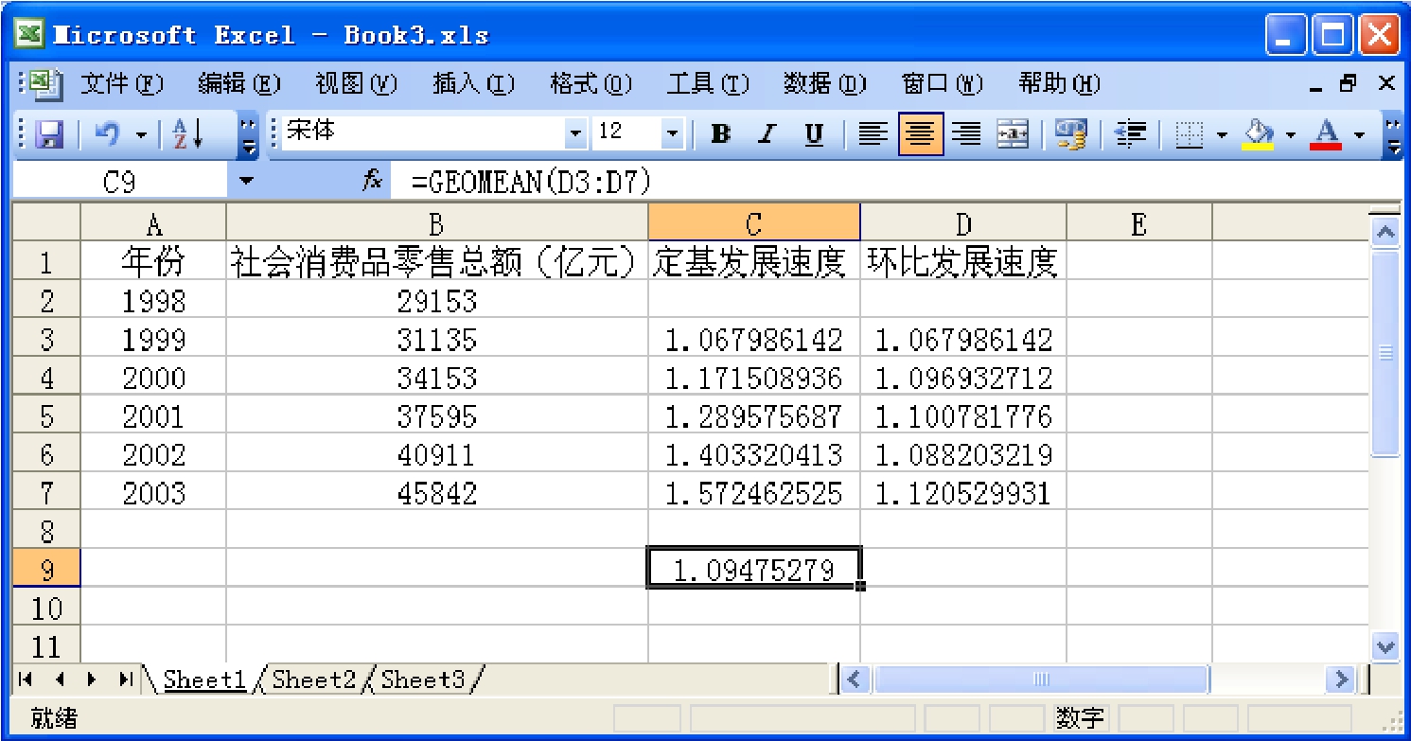Click the Undo arrow icon
This screenshot has width=1411, height=741.
click(x=108, y=135)
